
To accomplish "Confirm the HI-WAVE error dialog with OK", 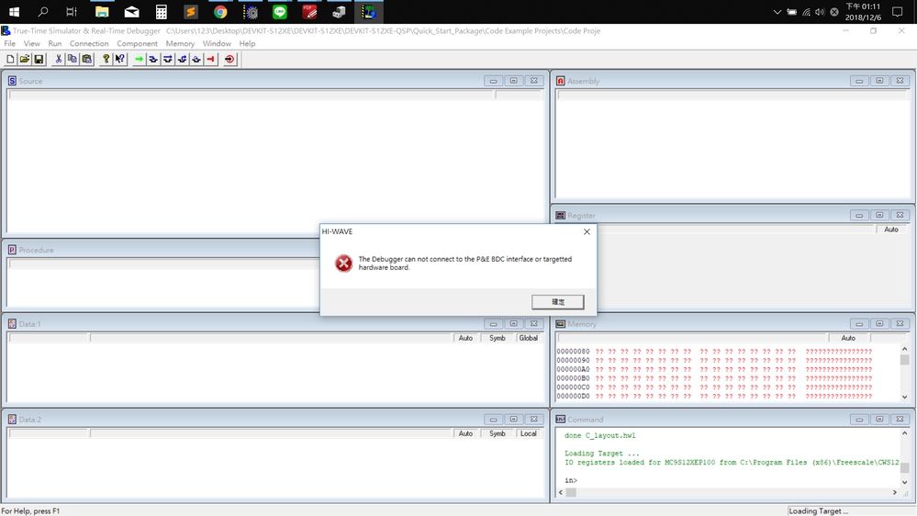I will (557, 302).
